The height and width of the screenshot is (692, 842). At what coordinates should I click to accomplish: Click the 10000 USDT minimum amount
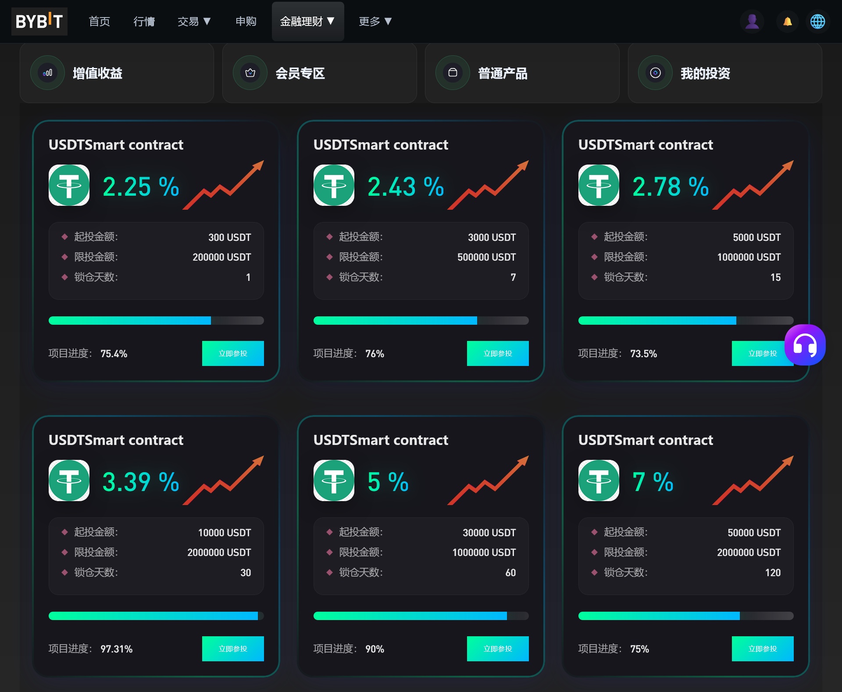[x=225, y=533]
